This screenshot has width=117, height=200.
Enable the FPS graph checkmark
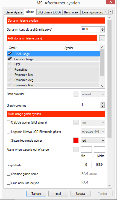[x=10, y=64]
